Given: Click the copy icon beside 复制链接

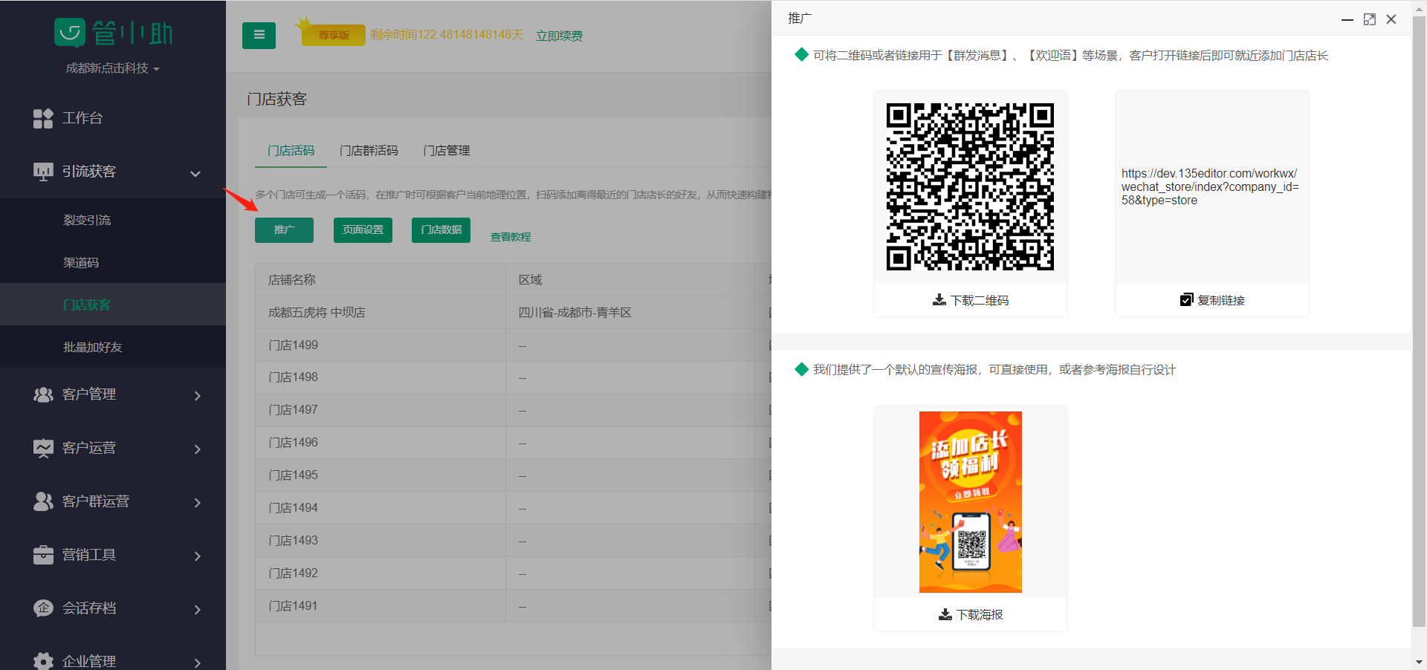Looking at the screenshot, I should (1186, 300).
